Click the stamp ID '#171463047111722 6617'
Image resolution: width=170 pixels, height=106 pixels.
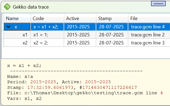(108, 88)
